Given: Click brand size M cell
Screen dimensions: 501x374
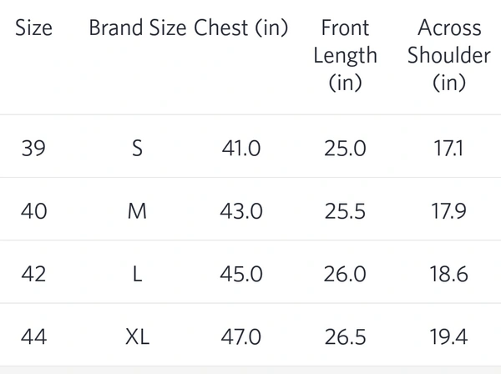Looking at the screenshot, I should coord(138,211).
